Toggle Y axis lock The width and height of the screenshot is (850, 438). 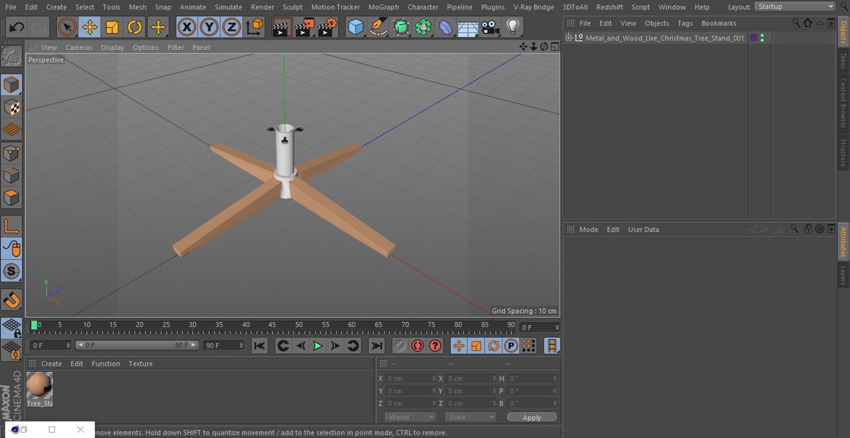click(x=209, y=27)
